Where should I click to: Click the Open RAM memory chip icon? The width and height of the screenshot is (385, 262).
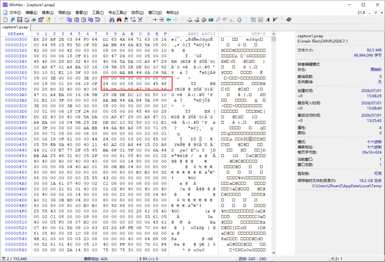pos(204,20)
